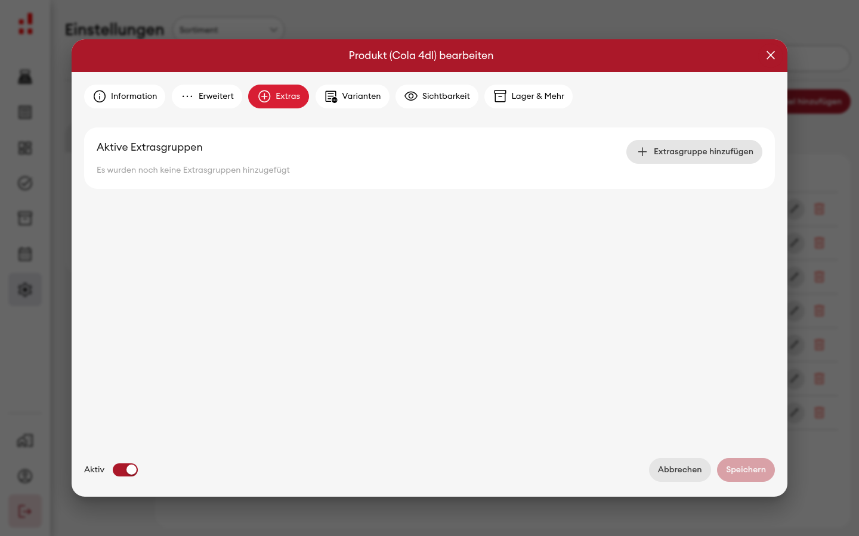The image size is (859, 536).
Task: Open the Sortiment dropdown in the header
Action: pos(228,30)
